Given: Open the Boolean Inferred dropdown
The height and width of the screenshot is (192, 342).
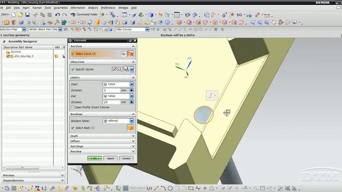Looking at the screenshot, I should point(131,121).
